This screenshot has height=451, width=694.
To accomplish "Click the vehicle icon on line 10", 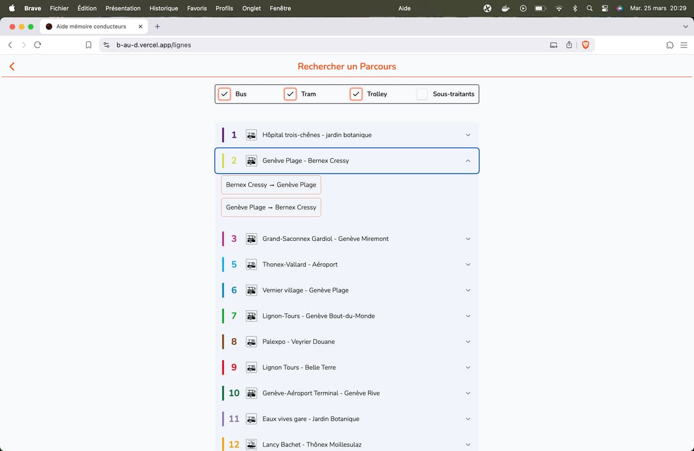I will point(251,393).
